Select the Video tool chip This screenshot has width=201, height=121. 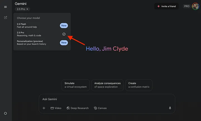[x=56, y=108]
